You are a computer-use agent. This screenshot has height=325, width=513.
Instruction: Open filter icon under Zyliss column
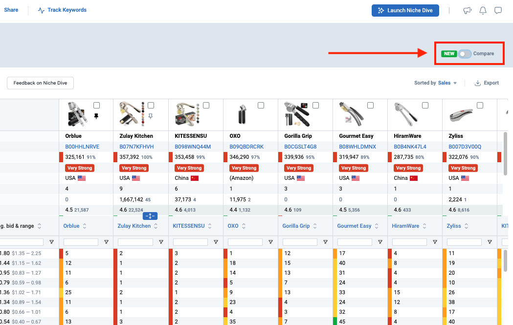(x=490, y=242)
